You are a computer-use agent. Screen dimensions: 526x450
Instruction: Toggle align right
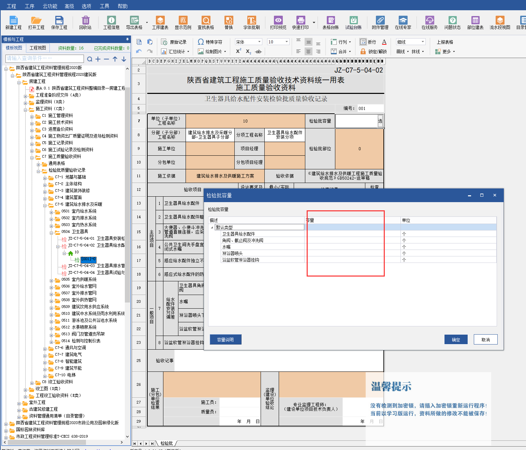318,51
